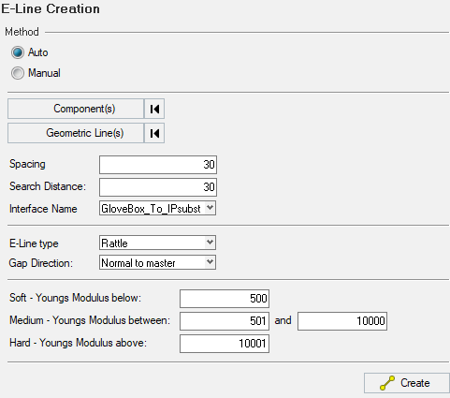Focus the Search Distance input field
The width and height of the screenshot is (450, 398).
[x=158, y=187]
